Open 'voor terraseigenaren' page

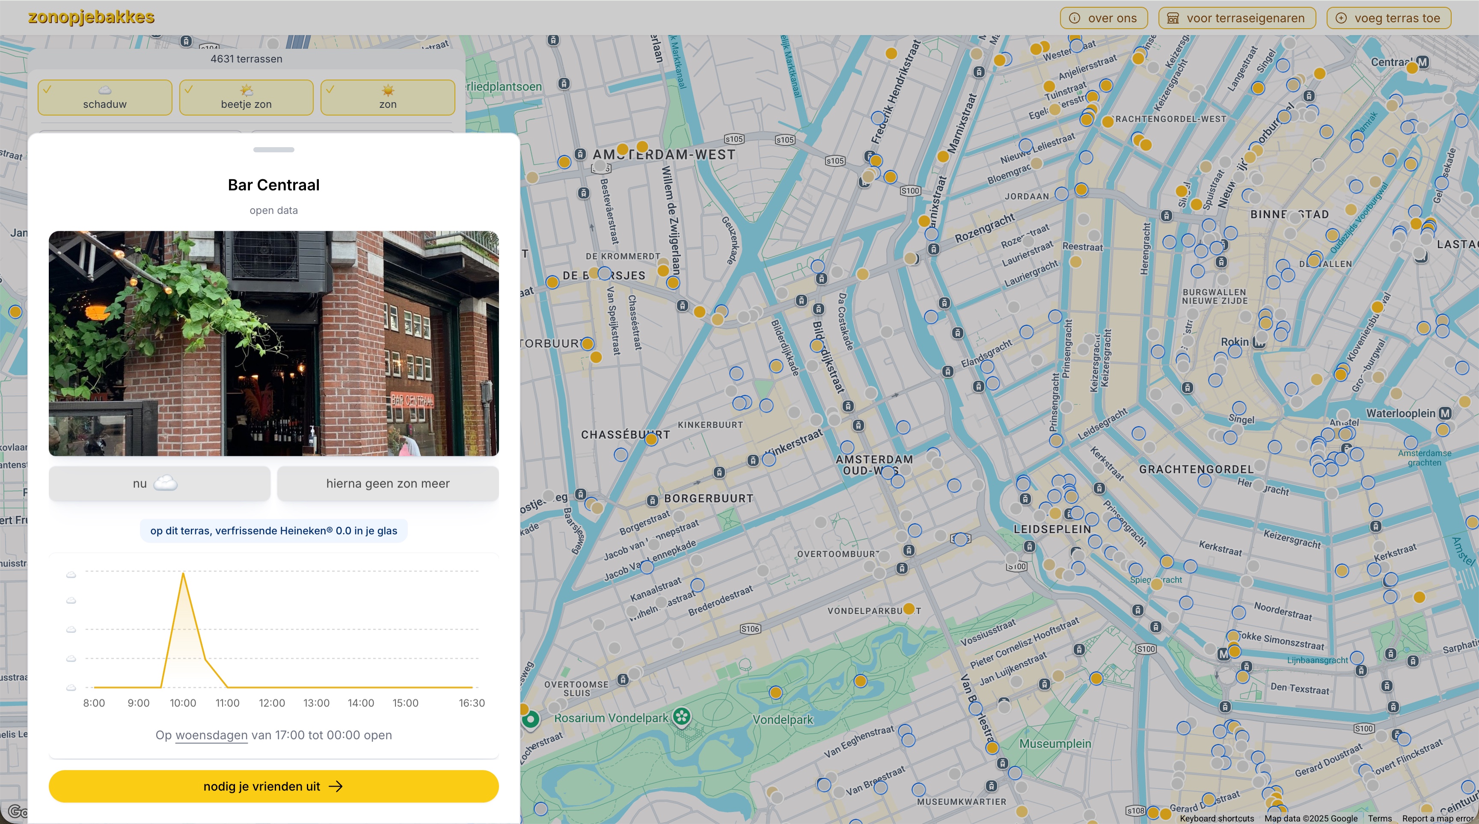click(x=1237, y=18)
